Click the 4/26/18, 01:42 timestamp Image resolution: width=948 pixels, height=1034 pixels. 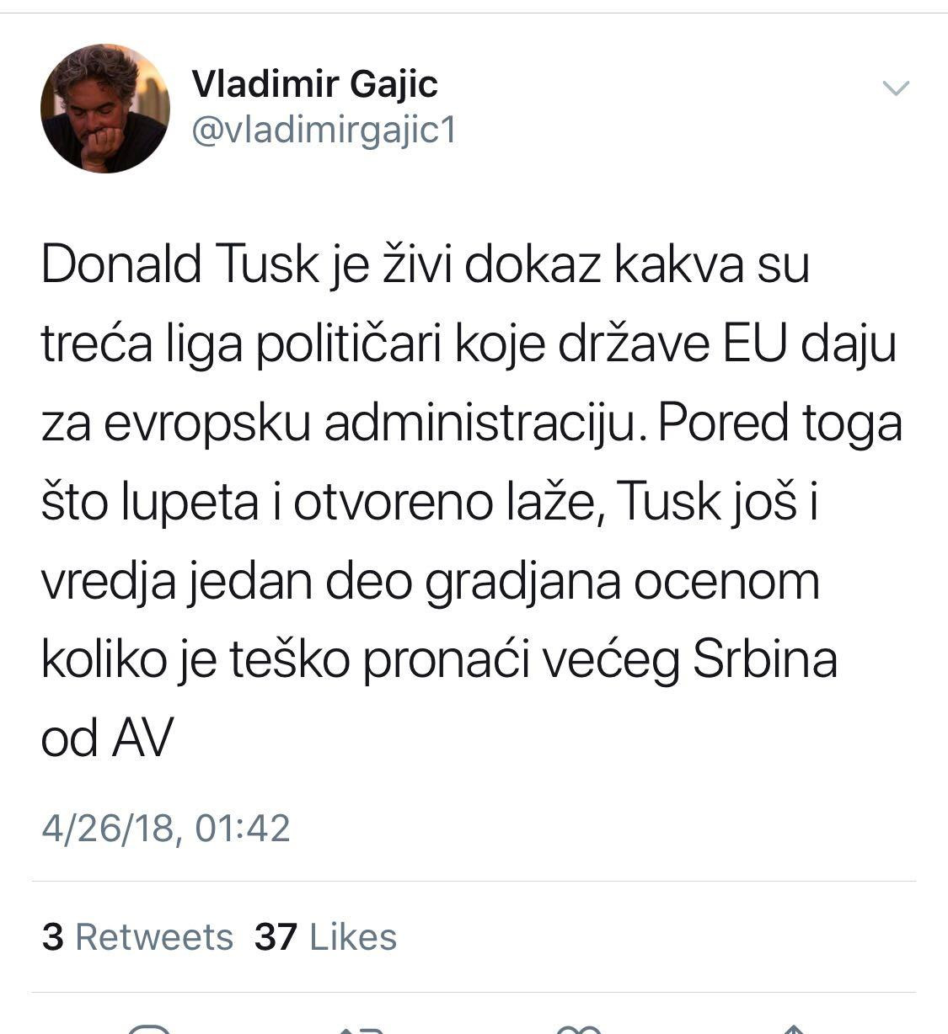tap(166, 828)
